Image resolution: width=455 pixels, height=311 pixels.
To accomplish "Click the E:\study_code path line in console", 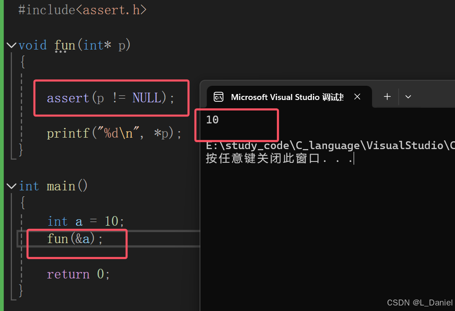I will tap(330, 145).
